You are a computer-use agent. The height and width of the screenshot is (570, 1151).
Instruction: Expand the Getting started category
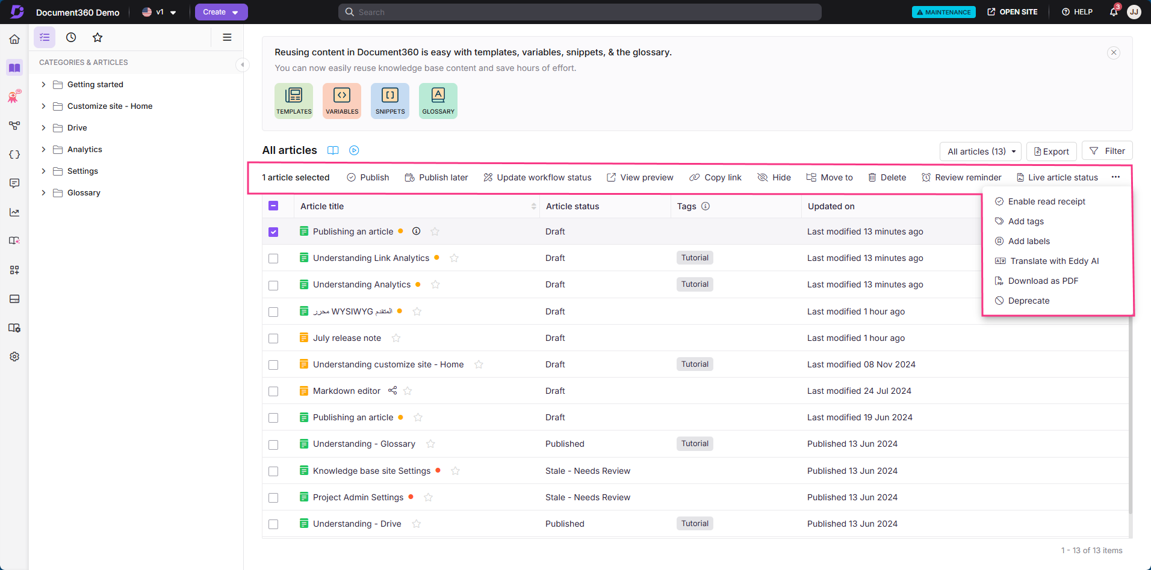click(x=43, y=84)
